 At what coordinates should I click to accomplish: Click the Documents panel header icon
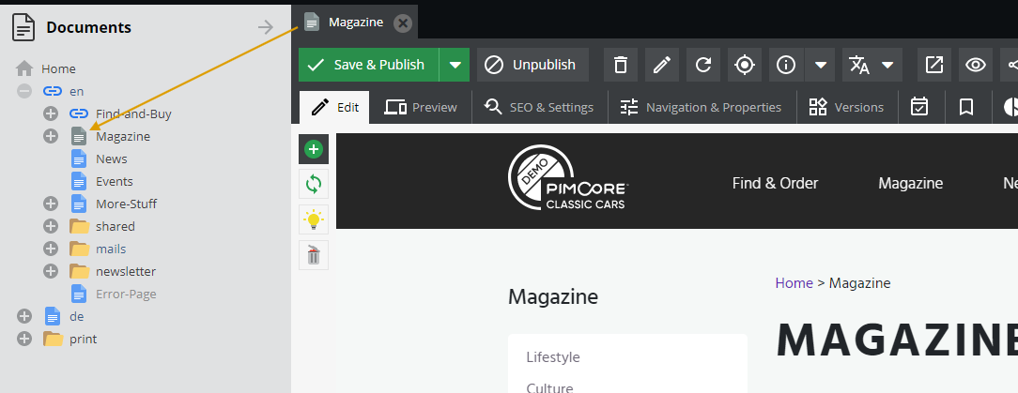pyautogui.click(x=24, y=27)
